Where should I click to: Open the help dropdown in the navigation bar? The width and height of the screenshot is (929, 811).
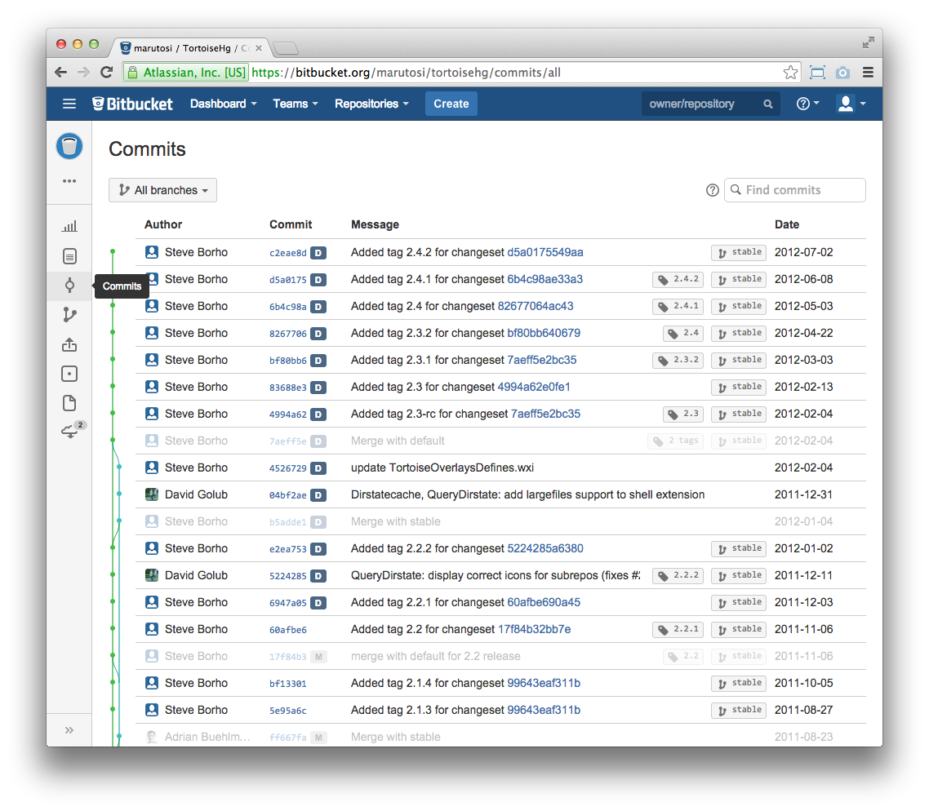pyautogui.click(x=807, y=104)
